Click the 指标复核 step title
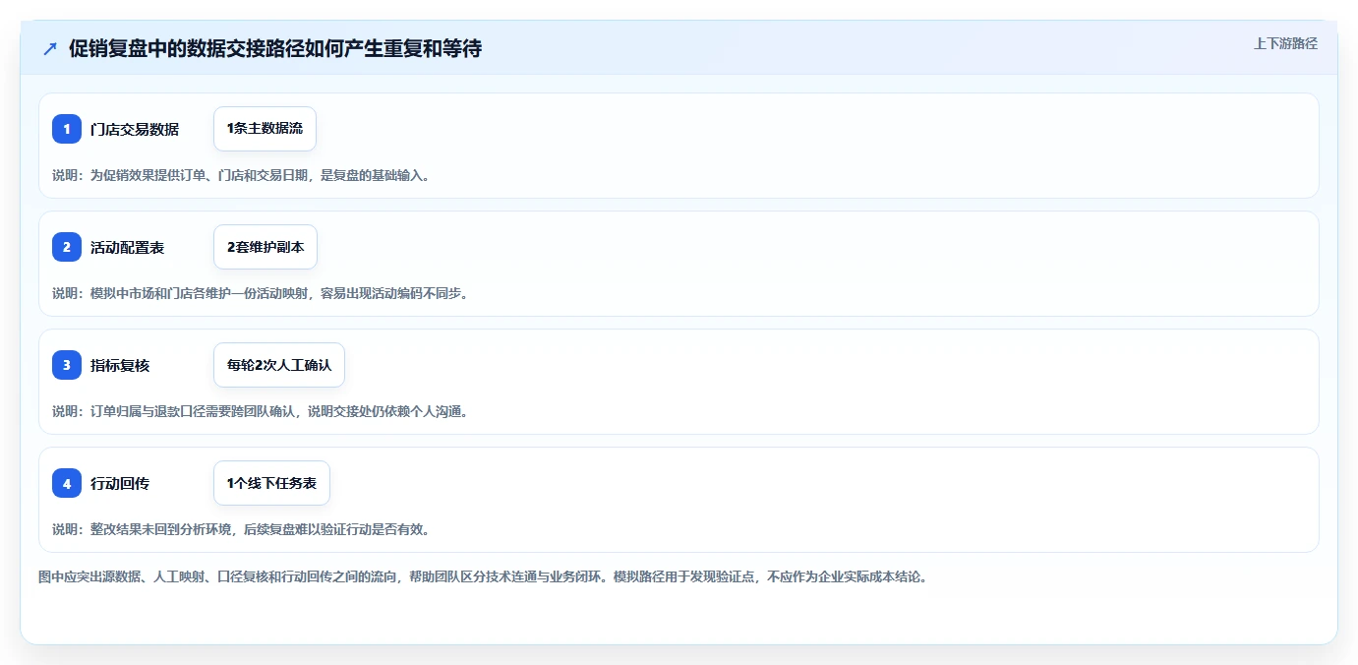 120,365
